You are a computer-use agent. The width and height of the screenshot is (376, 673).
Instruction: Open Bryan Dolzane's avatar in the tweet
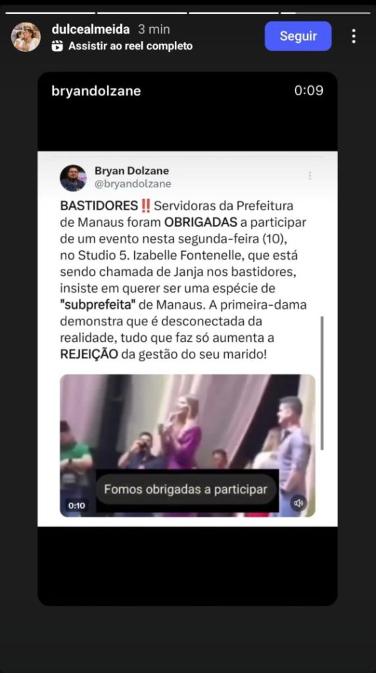point(73,177)
